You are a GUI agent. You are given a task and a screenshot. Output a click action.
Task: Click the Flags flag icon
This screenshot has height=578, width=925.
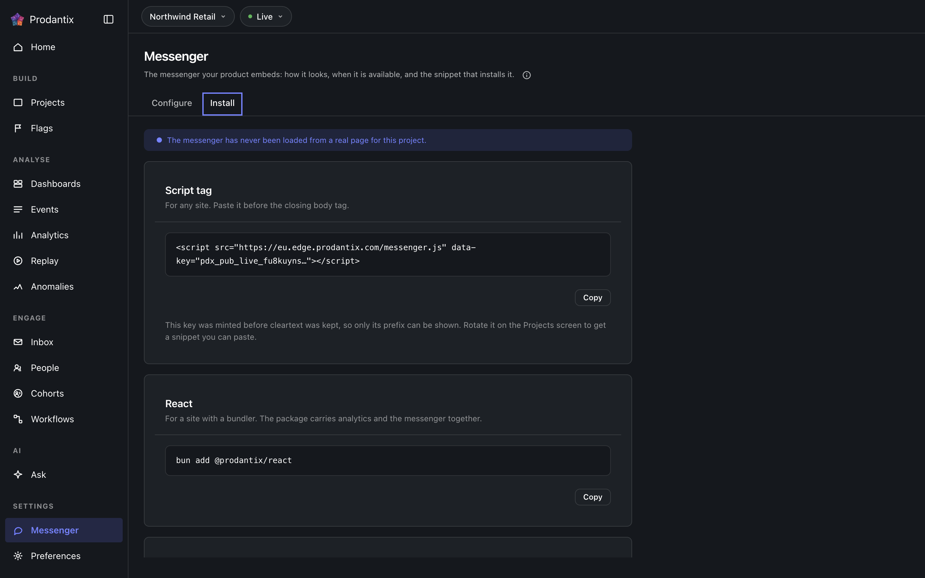tap(18, 128)
